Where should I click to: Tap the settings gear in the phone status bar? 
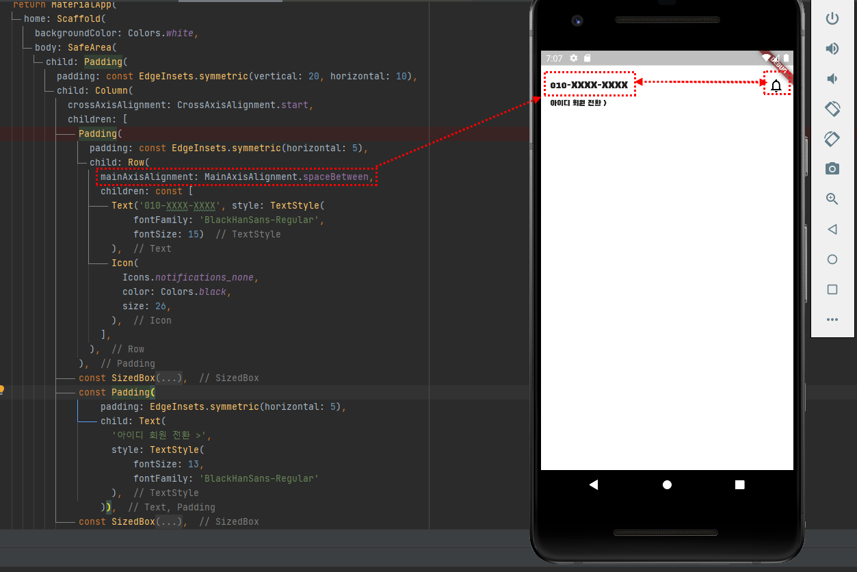(x=574, y=58)
